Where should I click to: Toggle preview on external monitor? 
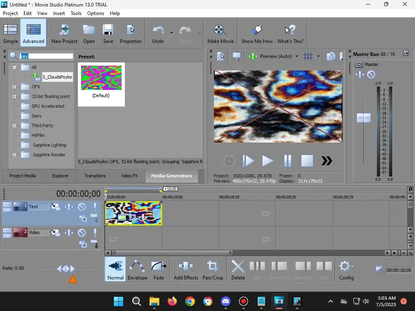click(x=236, y=56)
